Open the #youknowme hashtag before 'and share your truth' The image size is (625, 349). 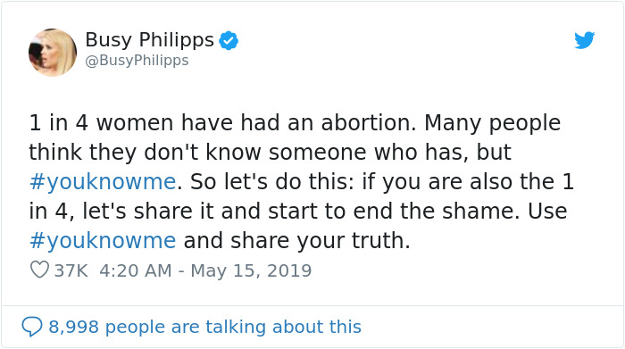[103, 241]
